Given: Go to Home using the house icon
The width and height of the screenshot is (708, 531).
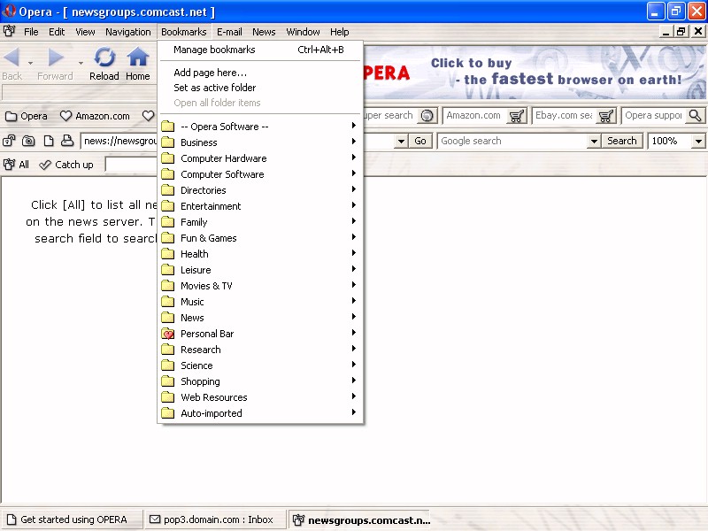Looking at the screenshot, I should 137,58.
